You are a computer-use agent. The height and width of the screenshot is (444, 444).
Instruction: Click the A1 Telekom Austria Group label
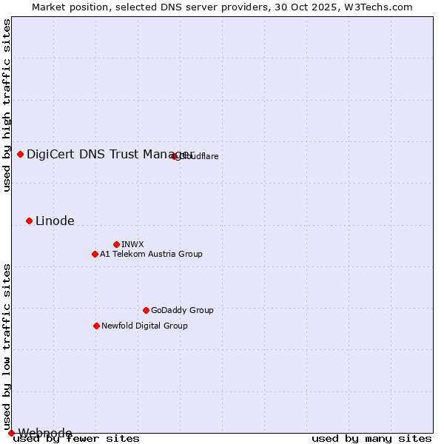tap(151, 254)
